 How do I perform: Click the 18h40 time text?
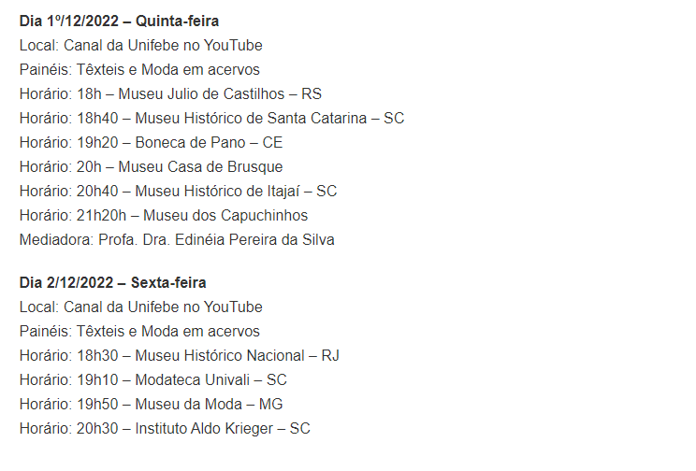[x=97, y=119]
